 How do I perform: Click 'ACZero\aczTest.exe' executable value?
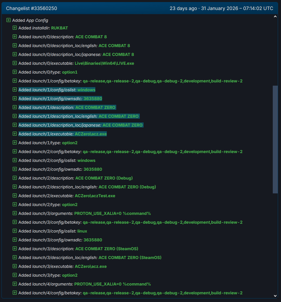[x=95, y=196]
